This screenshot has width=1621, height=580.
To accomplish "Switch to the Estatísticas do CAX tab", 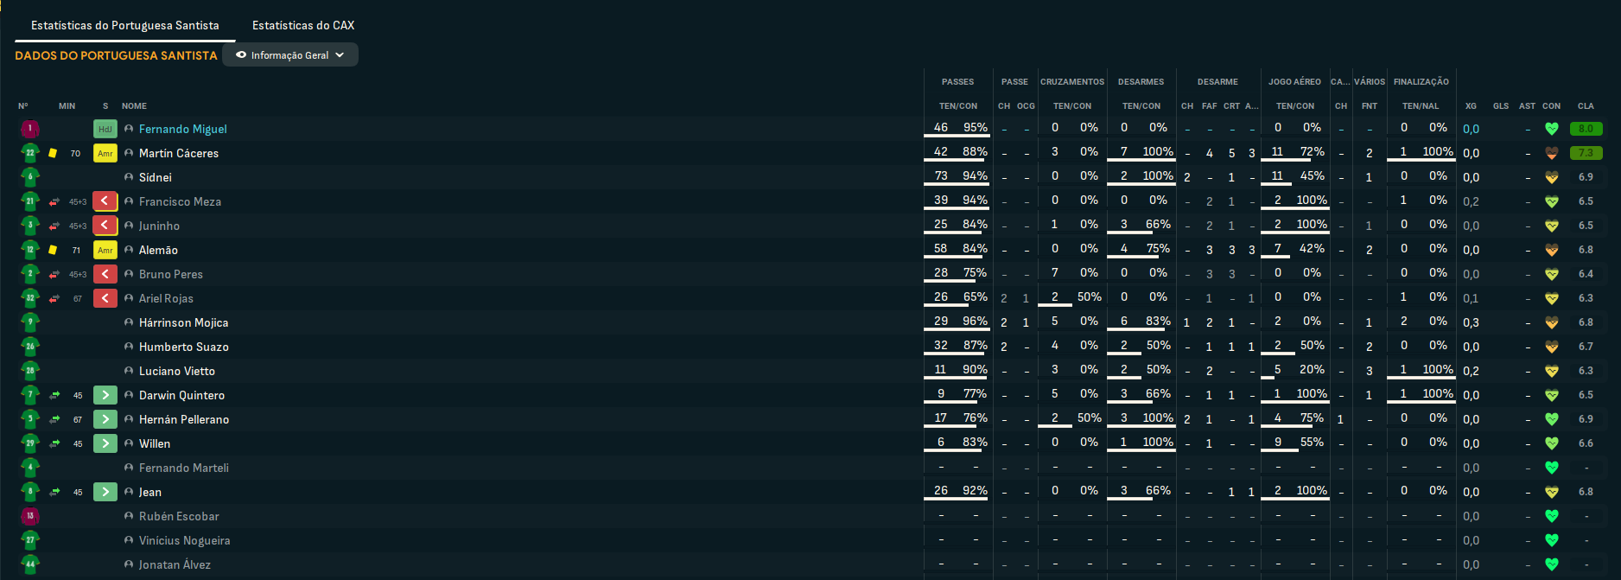I will [303, 25].
